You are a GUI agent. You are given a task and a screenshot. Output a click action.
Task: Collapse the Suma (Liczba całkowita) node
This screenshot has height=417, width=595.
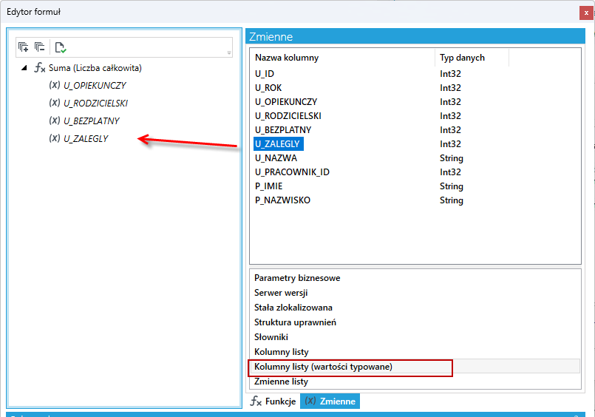tap(24, 68)
